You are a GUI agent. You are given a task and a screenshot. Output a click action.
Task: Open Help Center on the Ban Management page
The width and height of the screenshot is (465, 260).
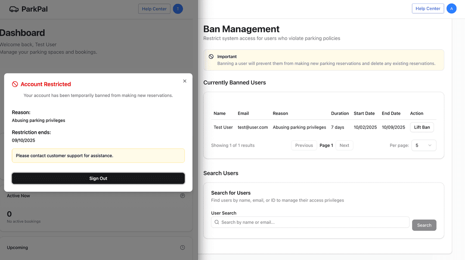click(x=428, y=8)
